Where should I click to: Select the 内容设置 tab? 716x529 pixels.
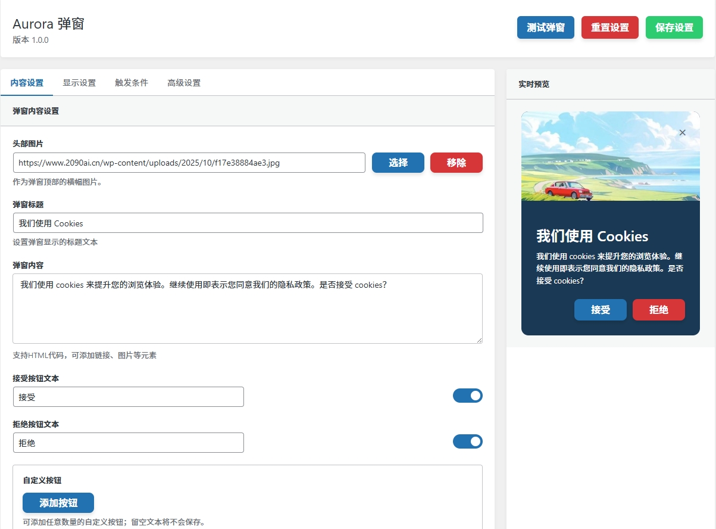pyautogui.click(x=27, y=83)
